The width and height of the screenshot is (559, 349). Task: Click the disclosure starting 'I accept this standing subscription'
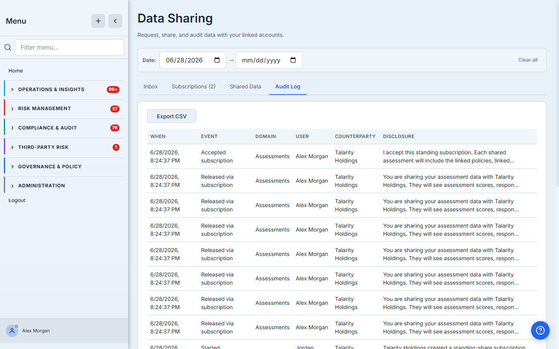[x=449, y=157]
